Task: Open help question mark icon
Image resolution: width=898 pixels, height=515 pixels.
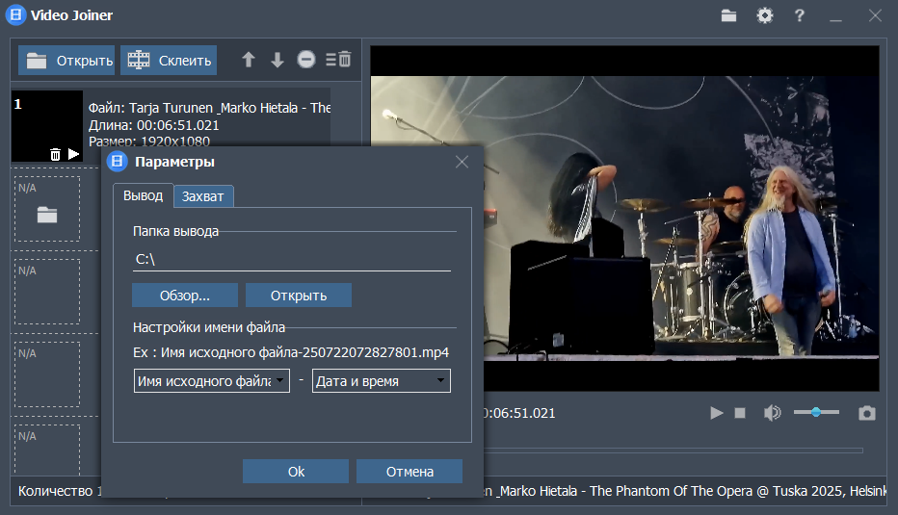Action: point(800,15)
